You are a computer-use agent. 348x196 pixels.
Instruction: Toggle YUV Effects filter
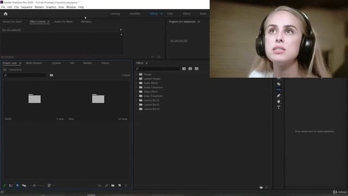pyautogui.click(x=197, y=69)
